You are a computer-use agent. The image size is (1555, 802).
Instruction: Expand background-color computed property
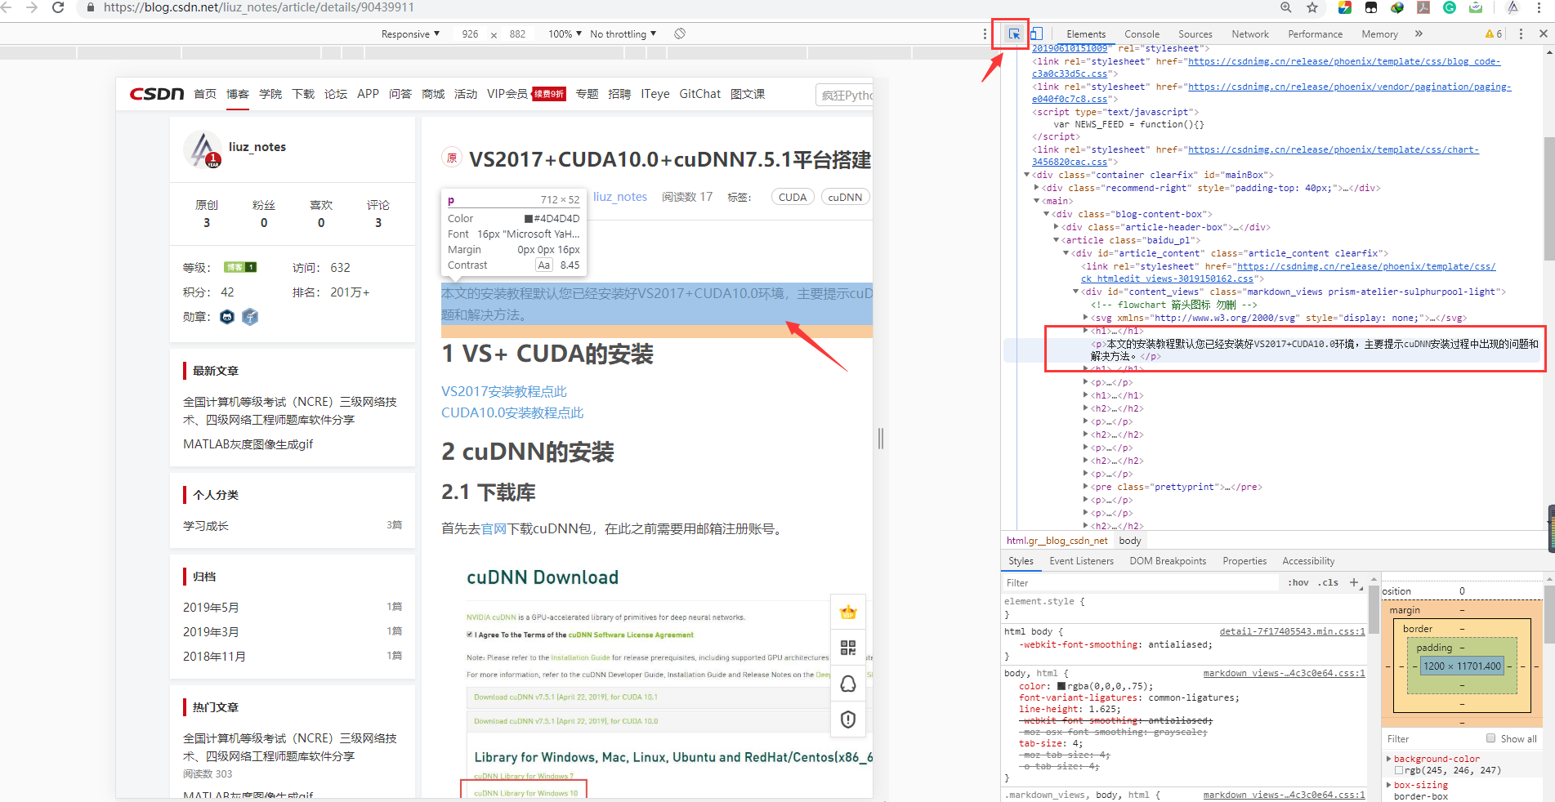1389,759
